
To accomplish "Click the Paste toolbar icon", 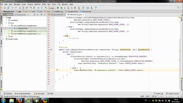I will [x=27, y=8].
